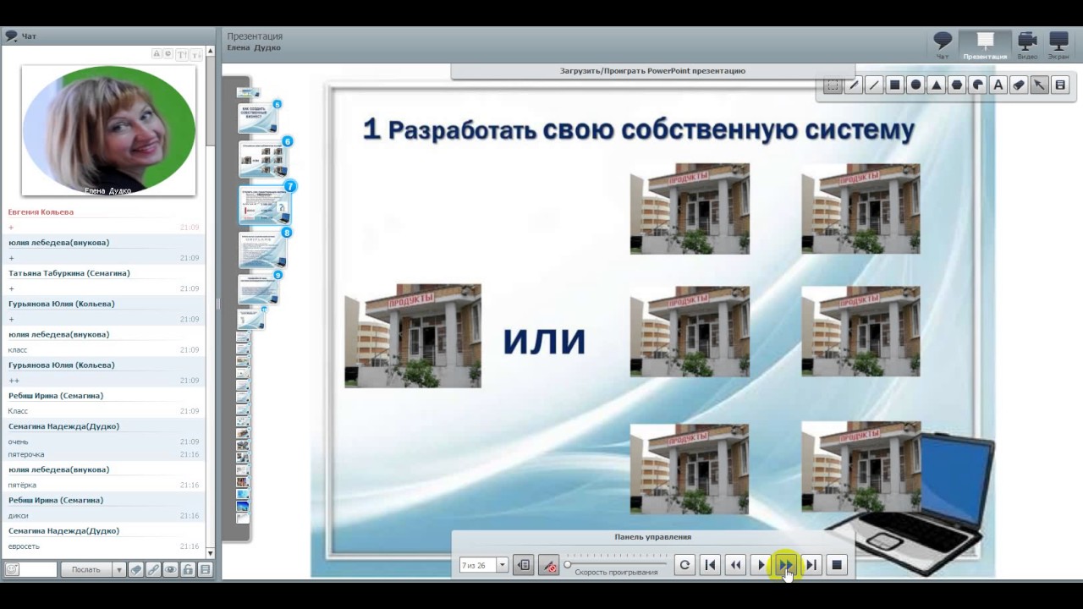The width and height of the screenshot is (1083, 609).
Task: Click the 'Загрузить/Проиграть PowerPoint презентацию' bar
Action: tap(652, 71)
